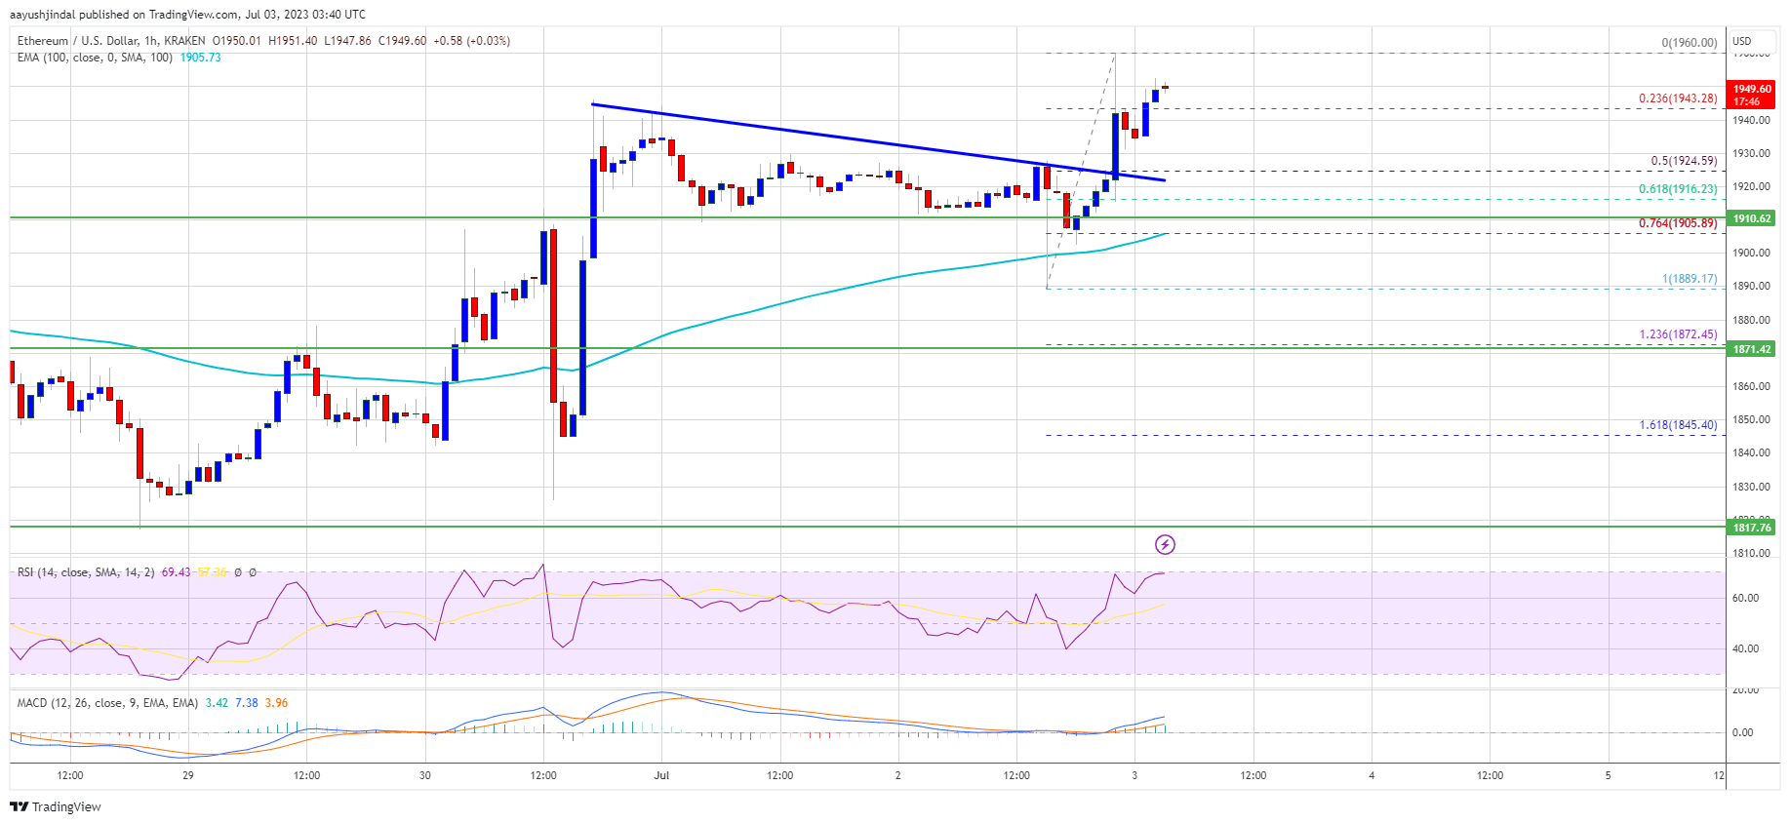The image size is (1790, 824).
Task: Click the change value +0.58 (+0.03%)
Action: coord(472,41)
